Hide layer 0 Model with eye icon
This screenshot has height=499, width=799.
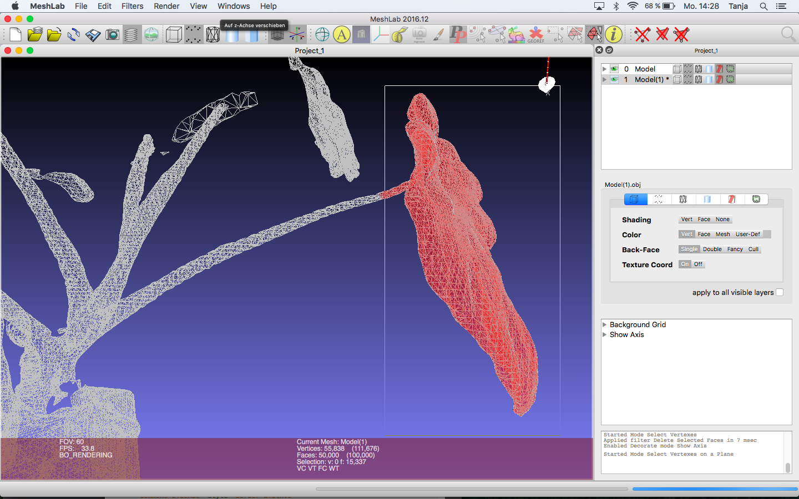(x=614, y=69)
